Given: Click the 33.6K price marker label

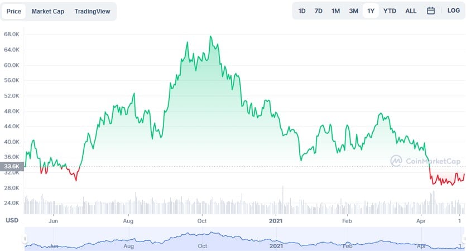Looking at the screenshot, I should pyautogui.click(x=12, y=166).
